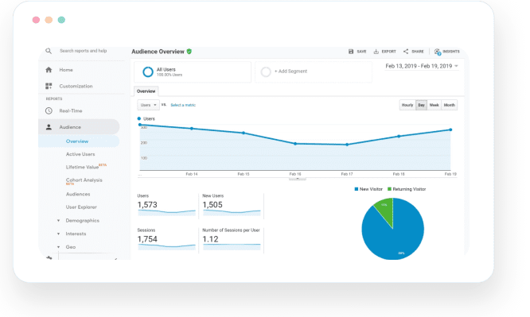Click the EXPORT button label
The width and height of the screenshot is (530, 317).
point(388,52)
